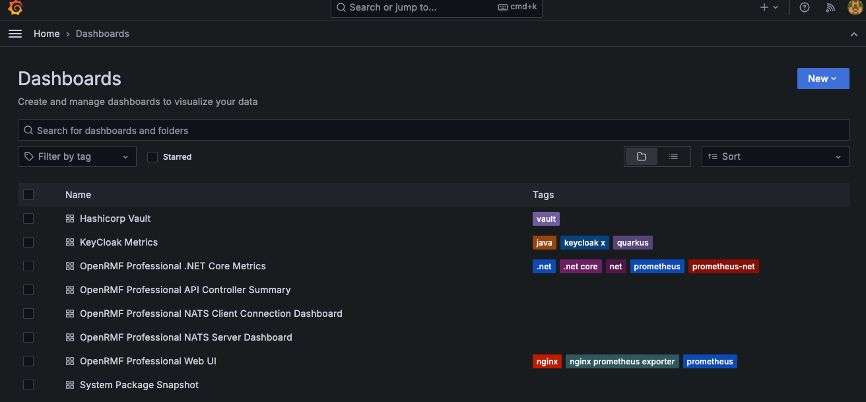Click the tag icon in Filter by tag
The image size is (866, 402).
tap(29, 156)
